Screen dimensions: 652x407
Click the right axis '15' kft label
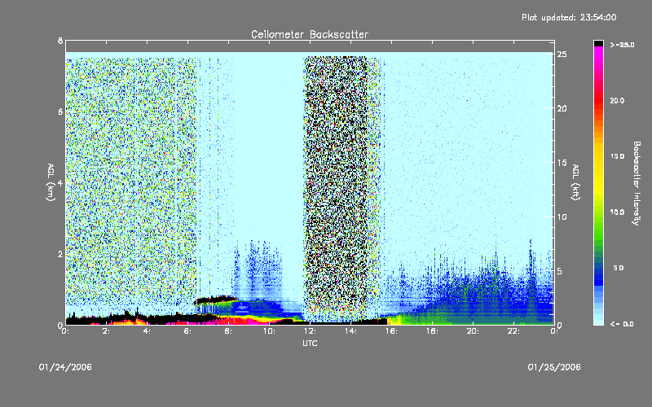(x=562, y=162)
